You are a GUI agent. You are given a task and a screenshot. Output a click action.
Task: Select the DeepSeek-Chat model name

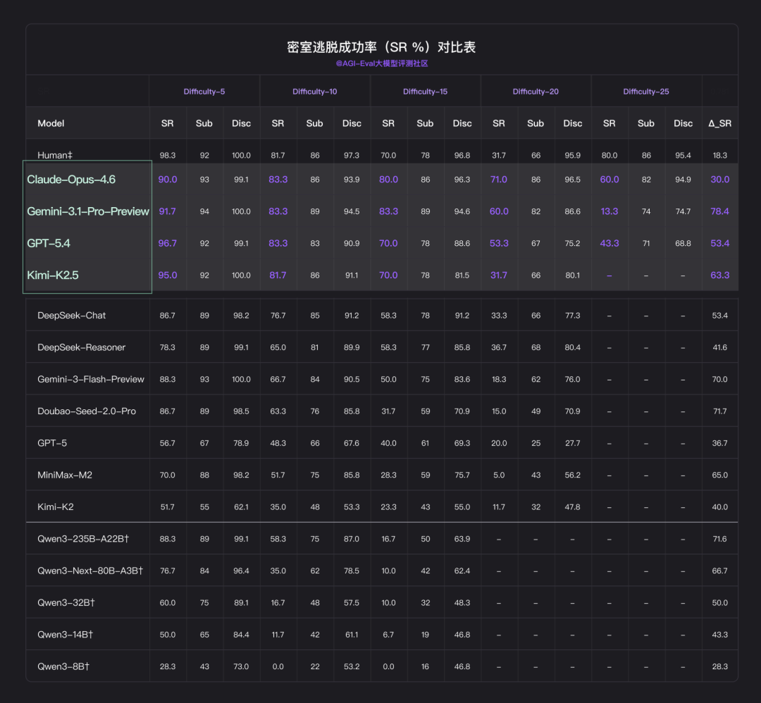71,316
